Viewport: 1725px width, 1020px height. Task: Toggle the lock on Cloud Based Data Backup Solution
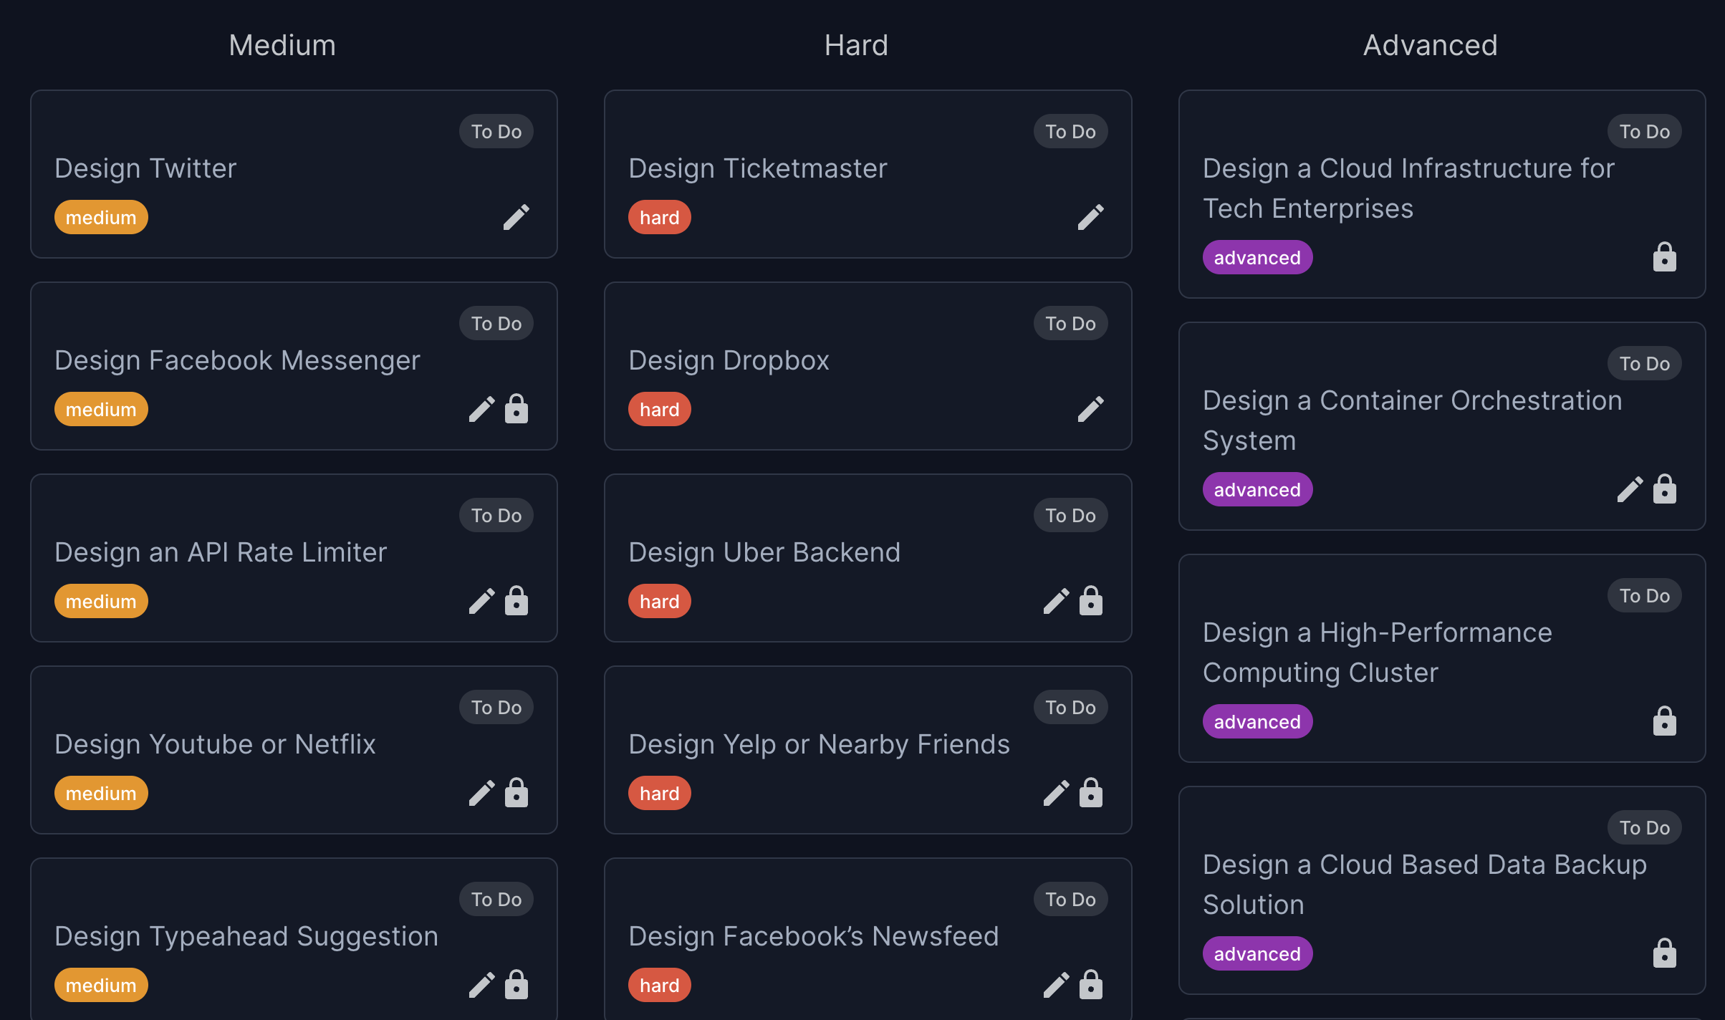point(1665,953)
